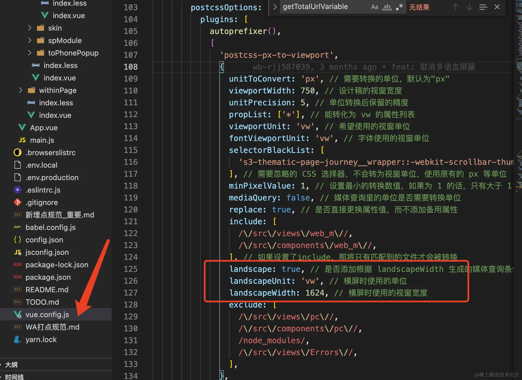This screenshot has height=380, width=522.
Task: Click the markdown icon for WA打点规范.md
Action: 18,327
